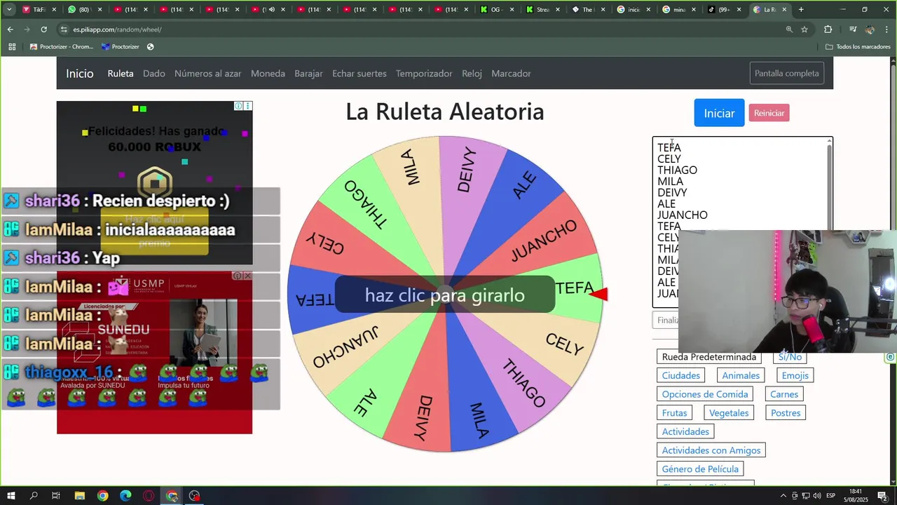Click the Pantalla completa button

pyautogui.click(x=787, y=74)
